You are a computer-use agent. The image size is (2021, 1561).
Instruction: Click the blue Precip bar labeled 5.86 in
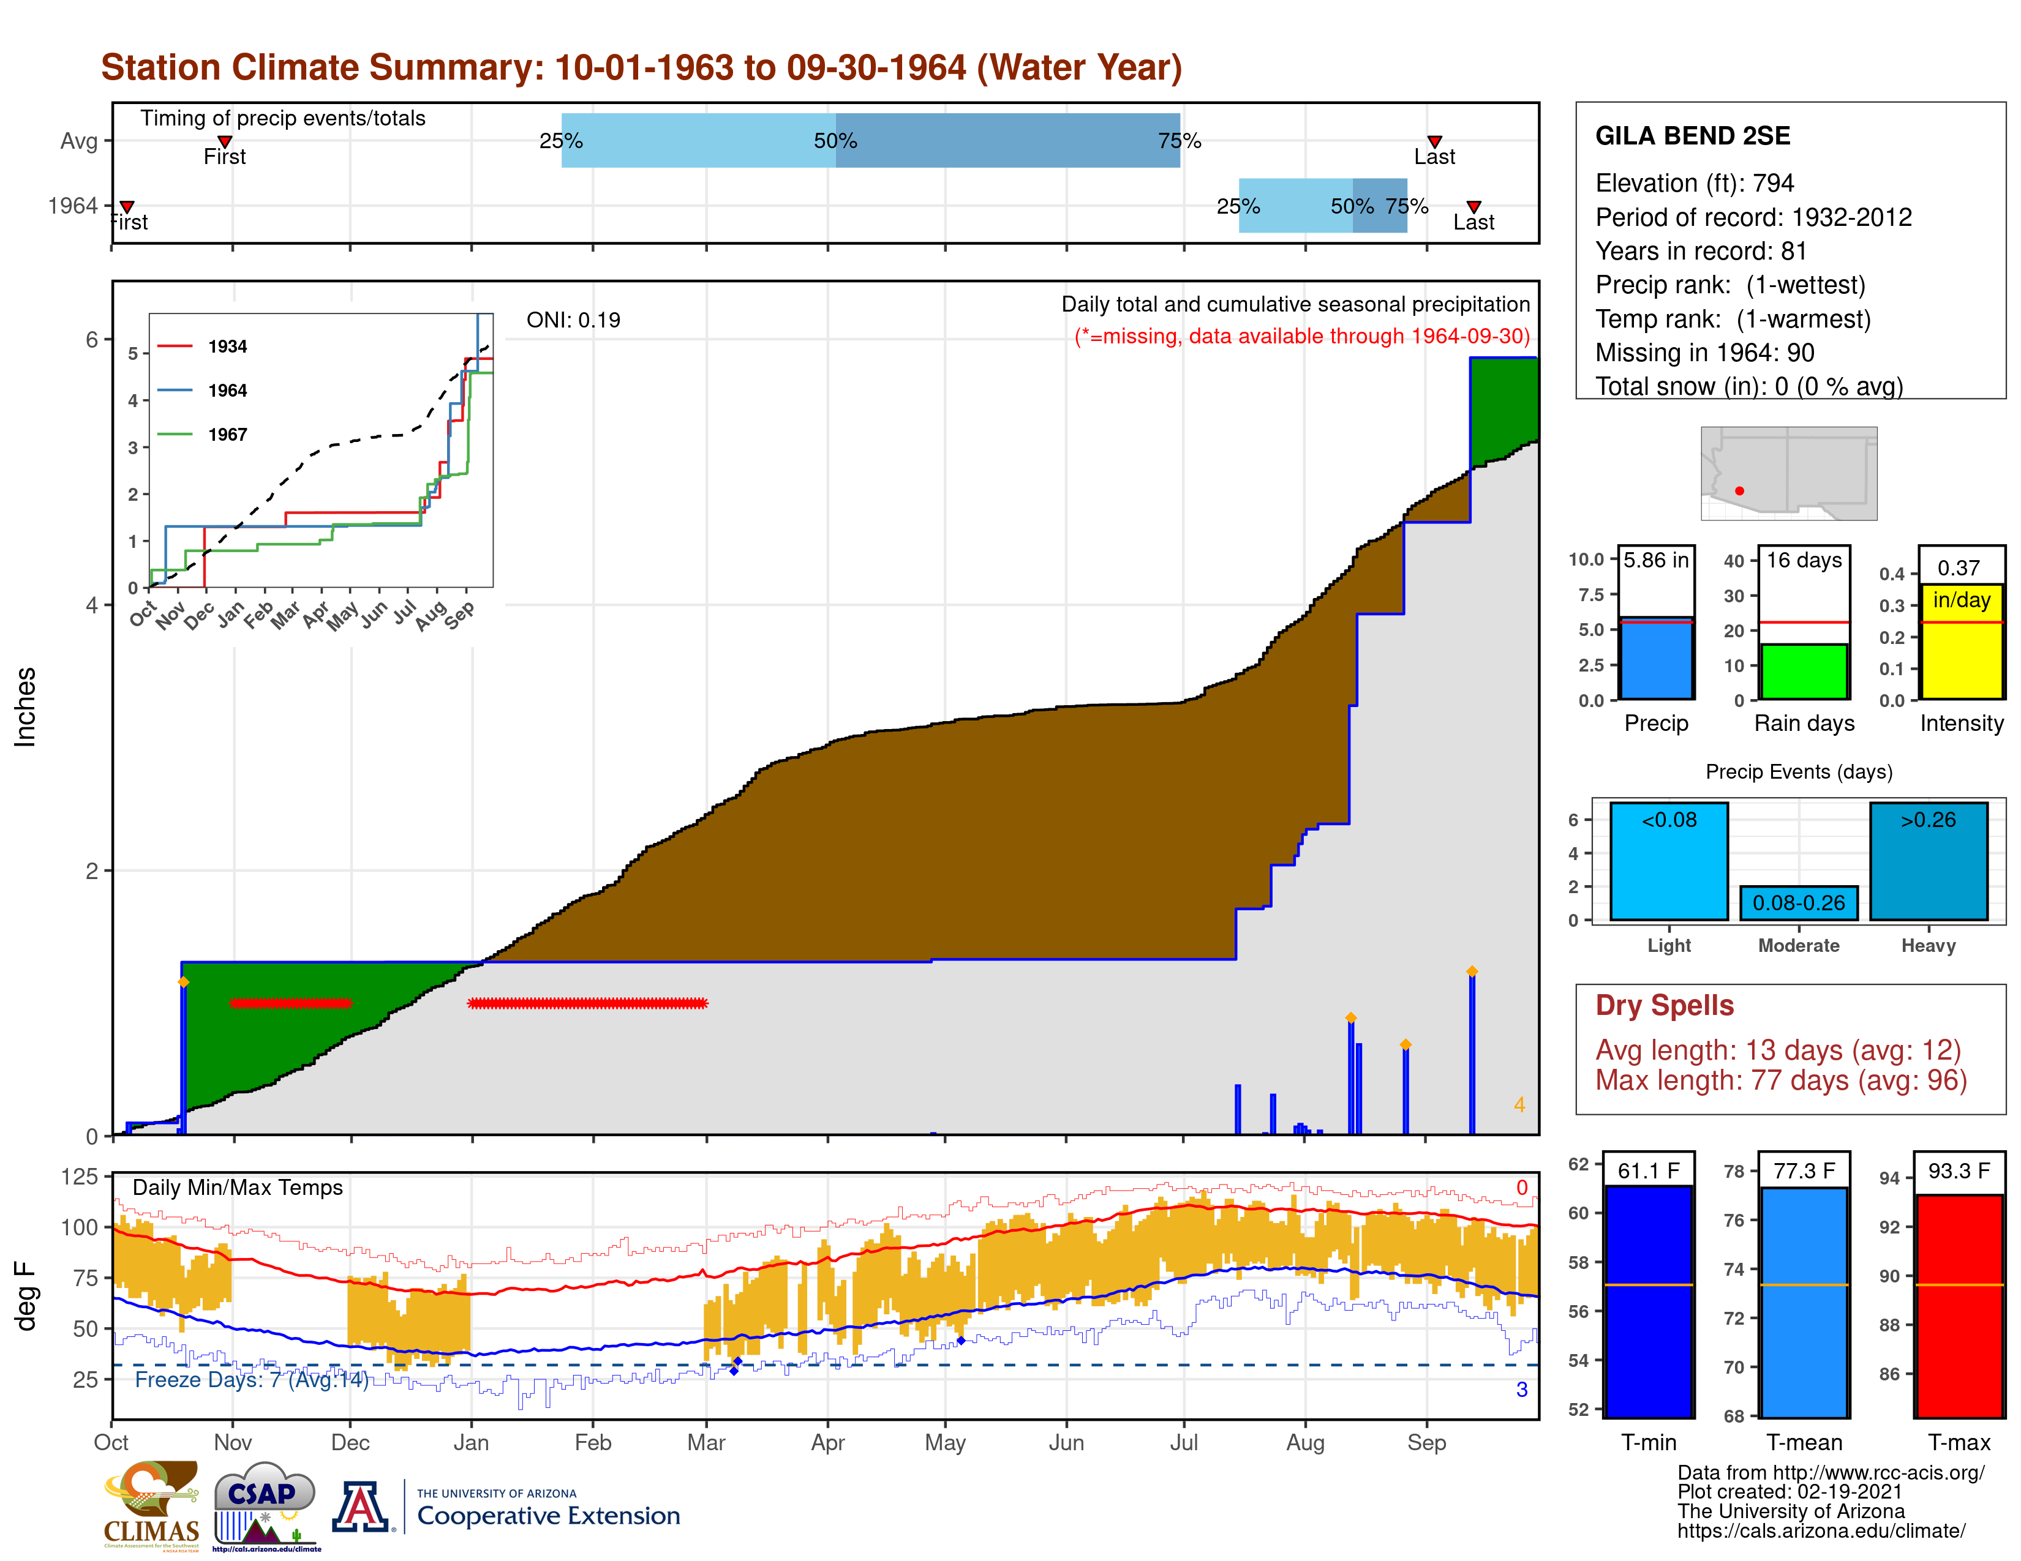[x=1657, y=657]
